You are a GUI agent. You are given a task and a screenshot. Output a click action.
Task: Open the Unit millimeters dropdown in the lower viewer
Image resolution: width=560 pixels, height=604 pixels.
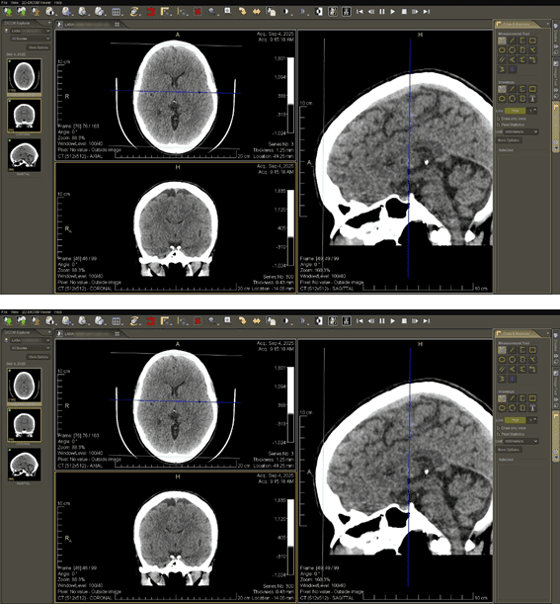tap(521, 441)
